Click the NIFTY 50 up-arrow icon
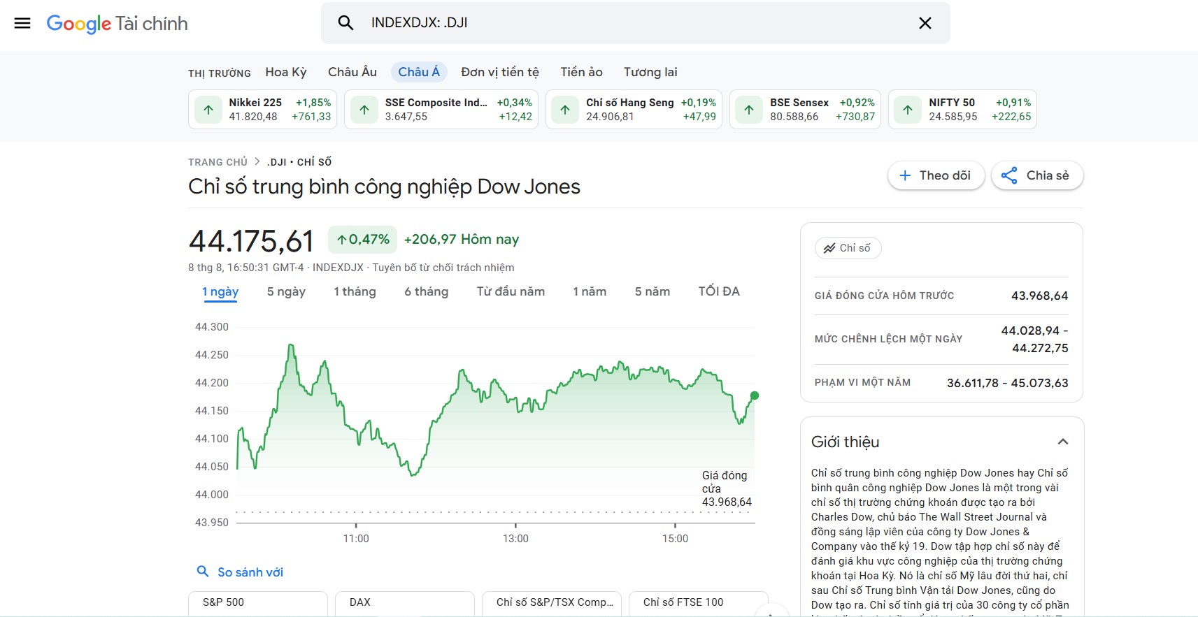This screenshot has width=1198, height=617. [x=908, y=110]
